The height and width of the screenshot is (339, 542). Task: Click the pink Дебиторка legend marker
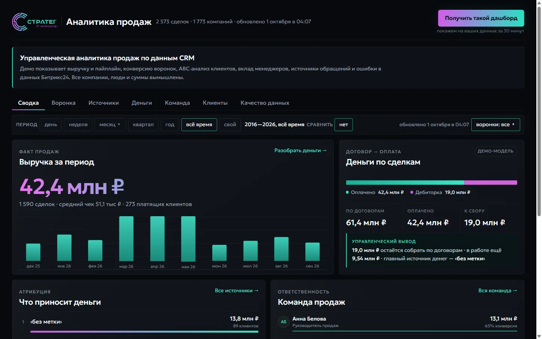click(412, 192)
